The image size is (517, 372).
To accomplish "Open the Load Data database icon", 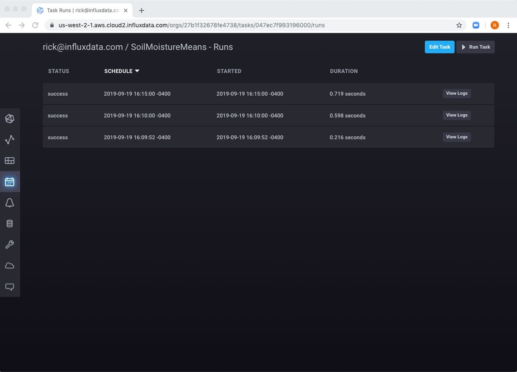I will click(9, 224).
